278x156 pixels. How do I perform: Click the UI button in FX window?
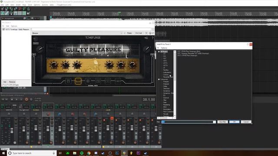146,33
